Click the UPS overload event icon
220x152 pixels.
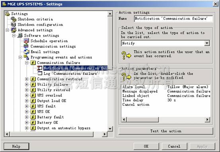(x=33, y=95)
